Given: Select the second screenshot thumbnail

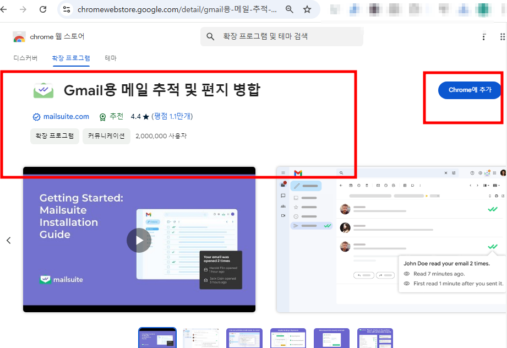Looking at the screenshot, I should click(x=200, y=338).
